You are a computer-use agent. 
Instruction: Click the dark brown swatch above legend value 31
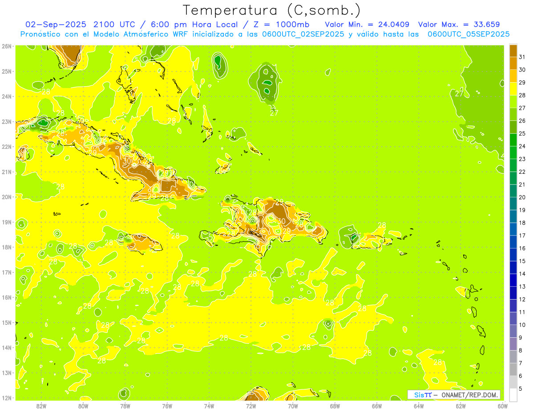point(513,51)
